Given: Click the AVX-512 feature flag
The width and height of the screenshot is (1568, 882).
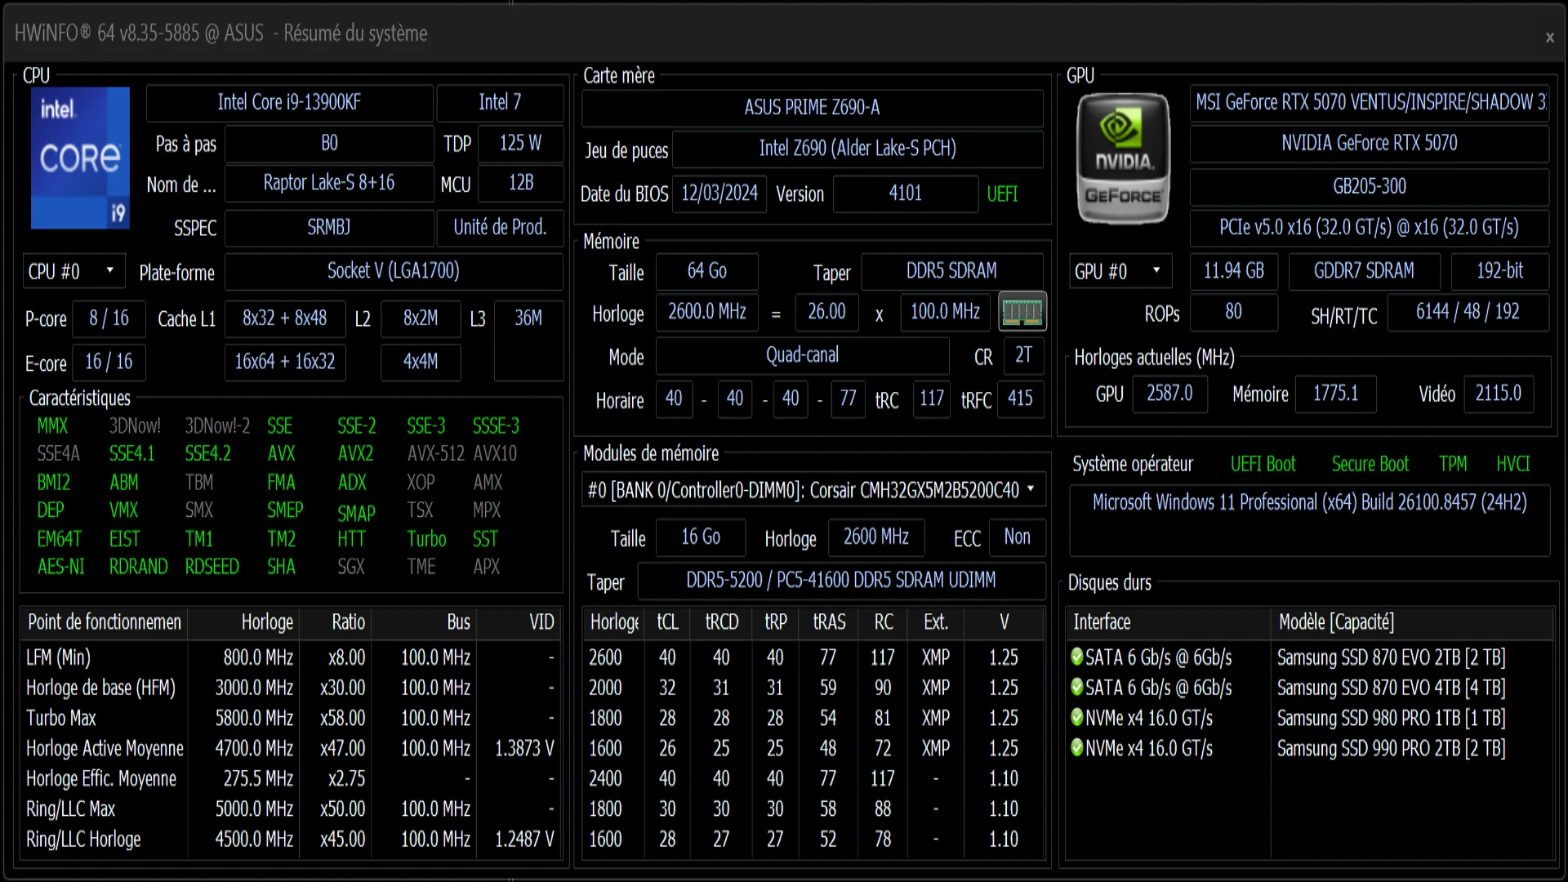Looking at the screenshot, I should pos(435,453).
